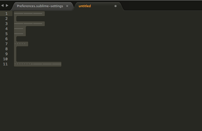Place cursor in single tab on line 4
The width and height of the screenshot is (202, 131).
click(19, 29)
